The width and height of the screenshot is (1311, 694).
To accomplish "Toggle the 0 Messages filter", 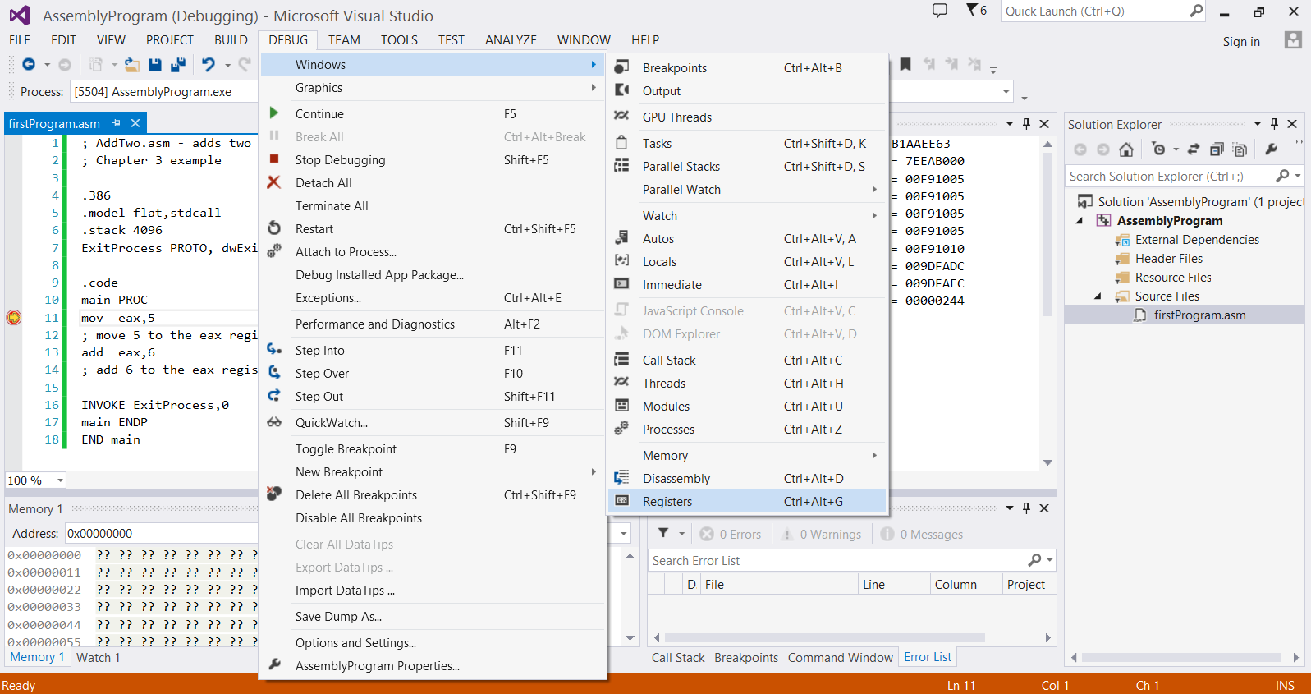I will point(922,534).
